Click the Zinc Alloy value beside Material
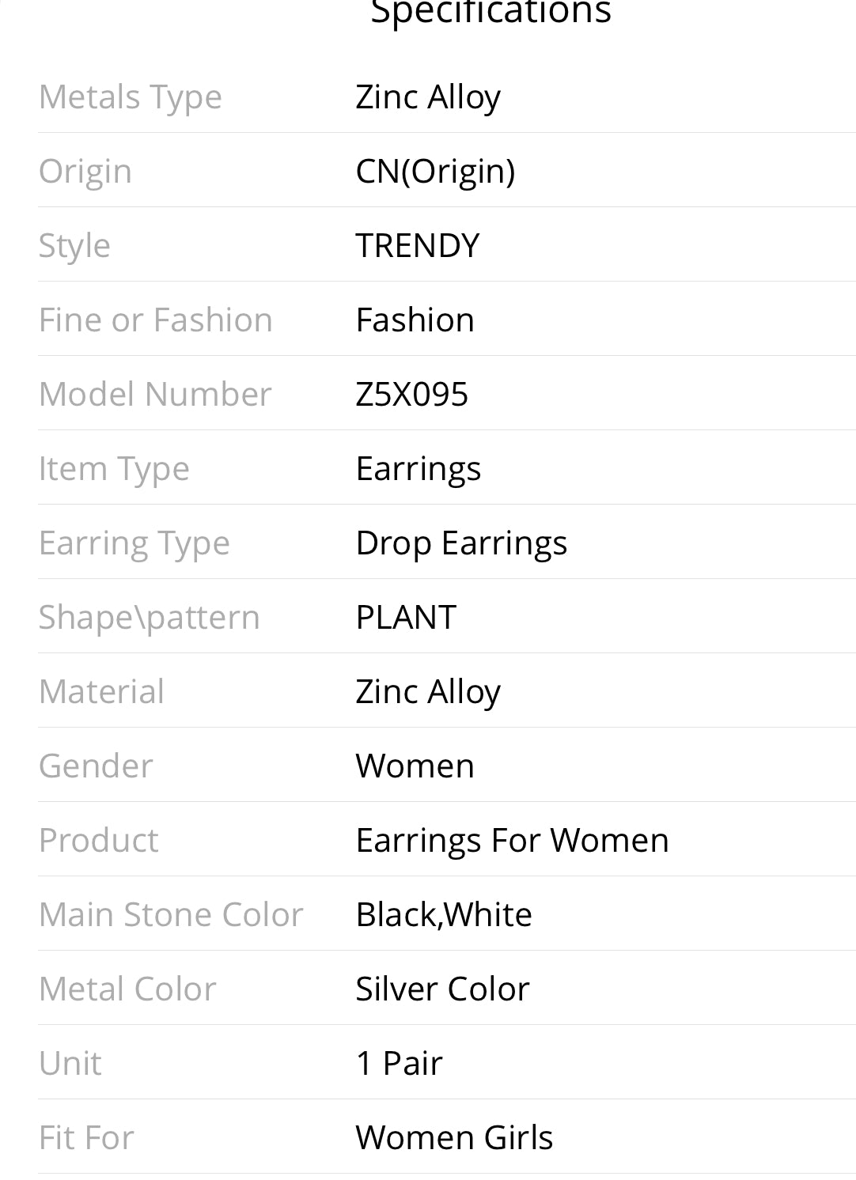 pyautogui.click(x=428, y=692)
